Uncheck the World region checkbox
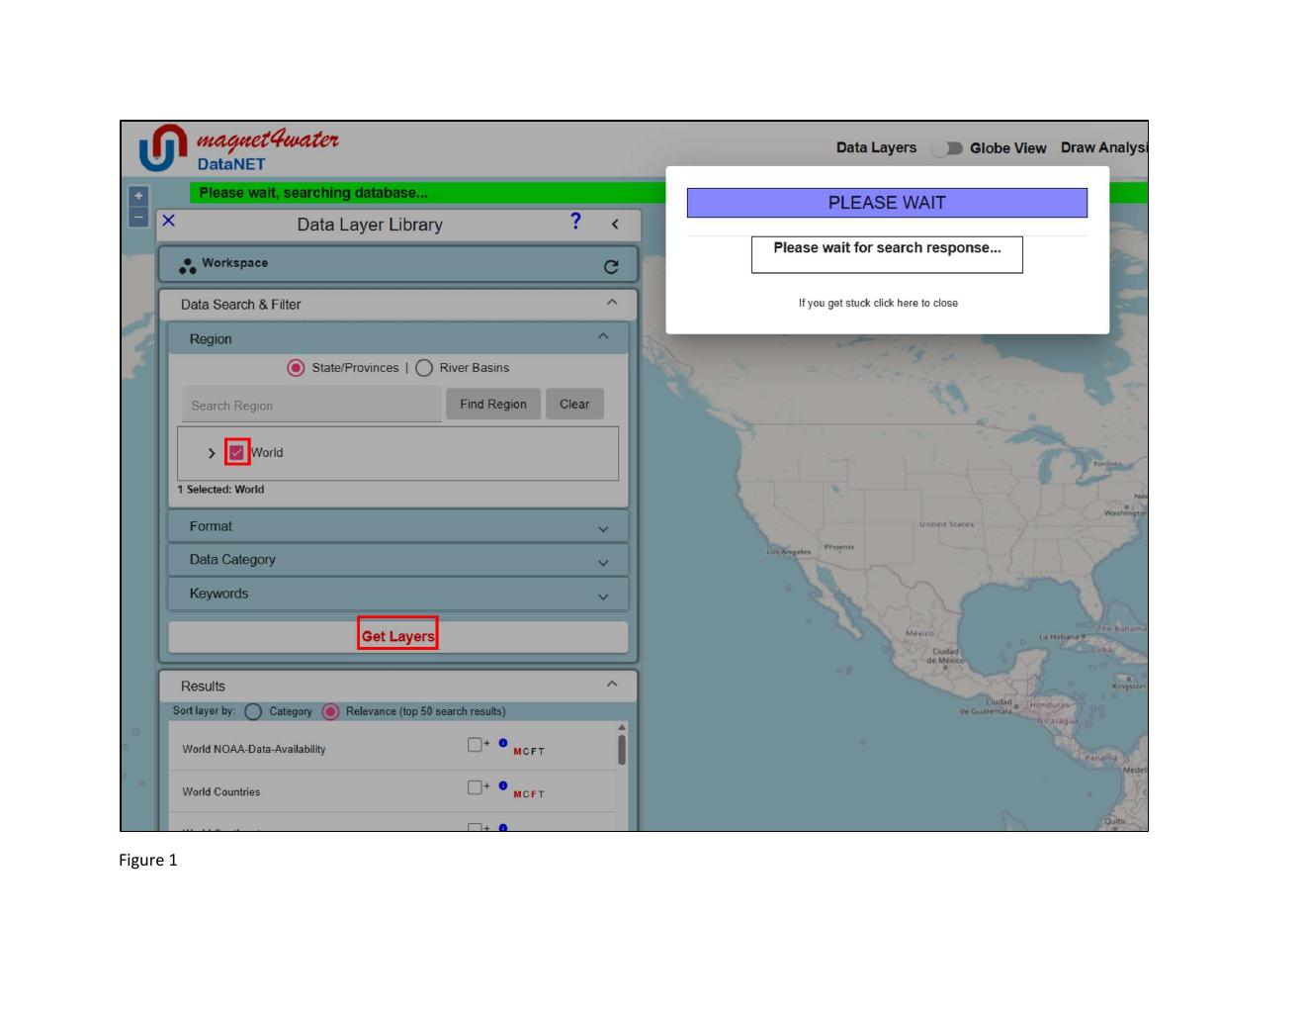Screen dimensions: 1305x1009 [236, 452]
